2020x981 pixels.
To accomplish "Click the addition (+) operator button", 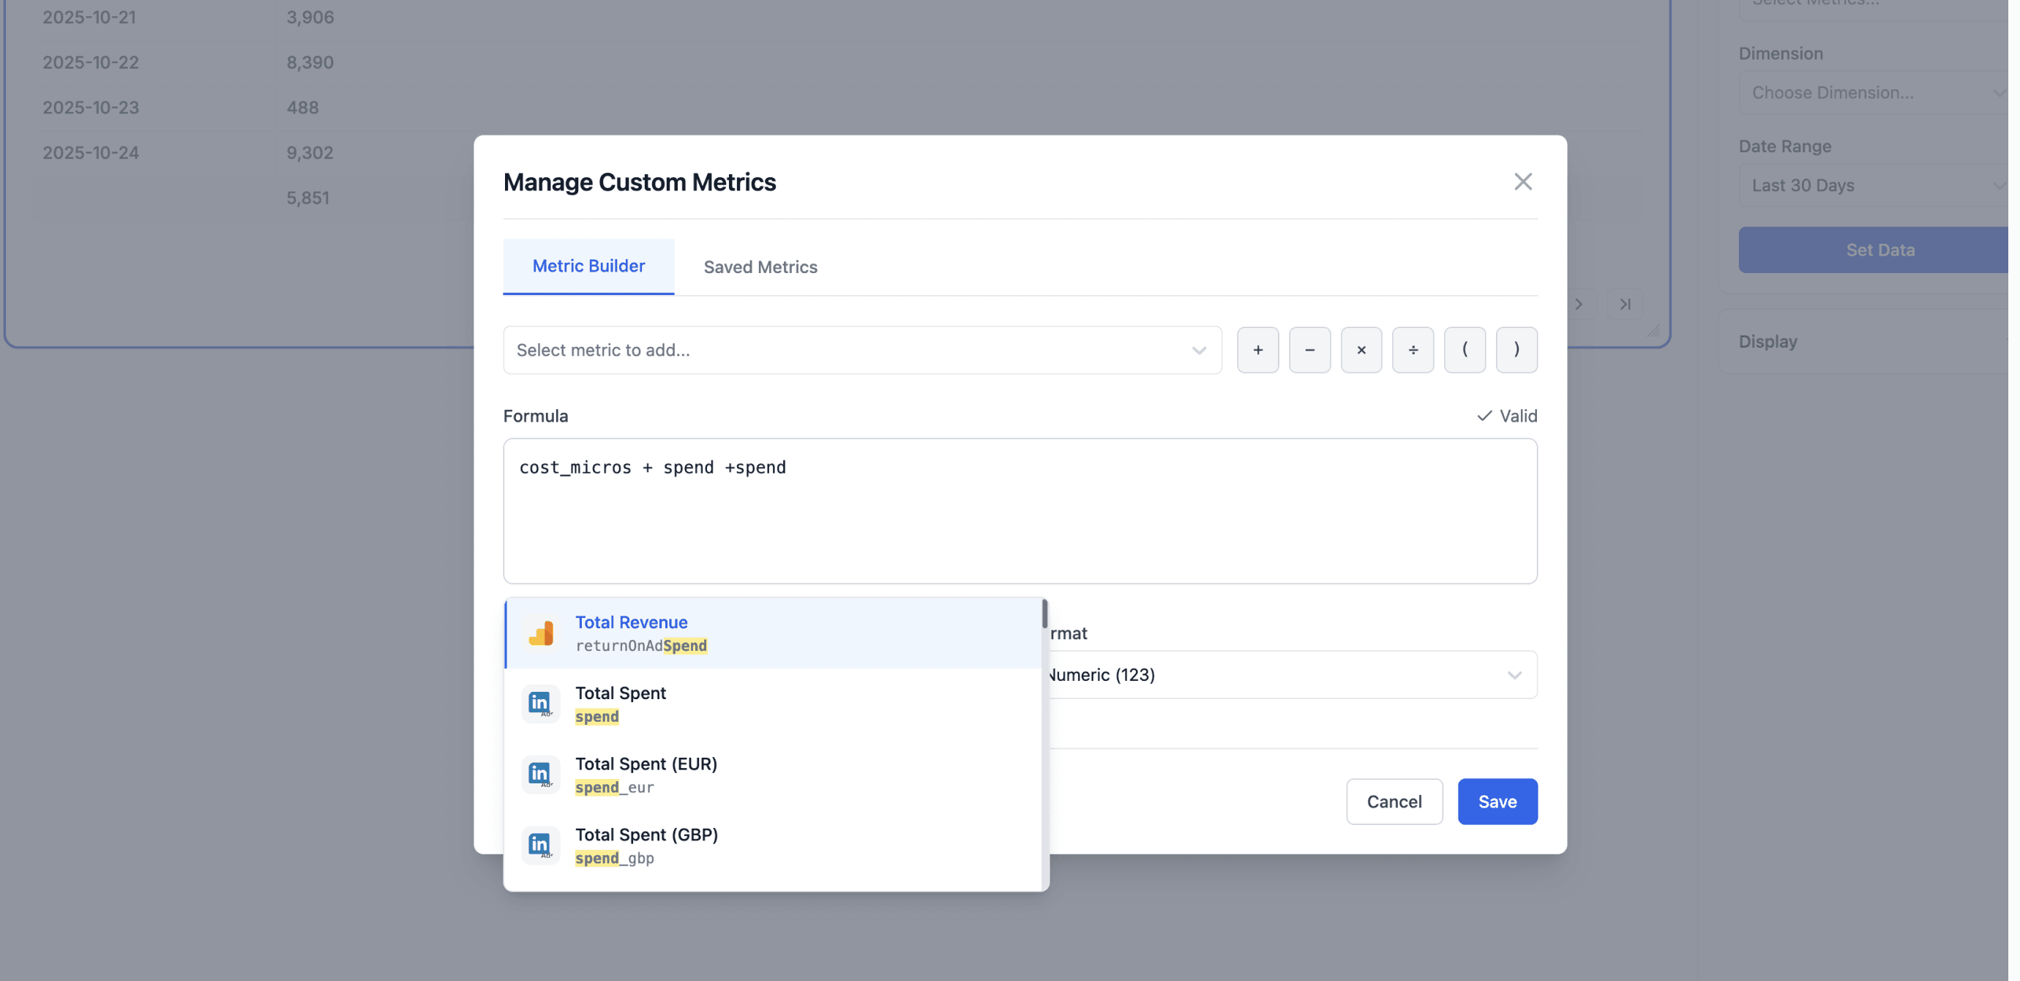I will coord(1257,350).
